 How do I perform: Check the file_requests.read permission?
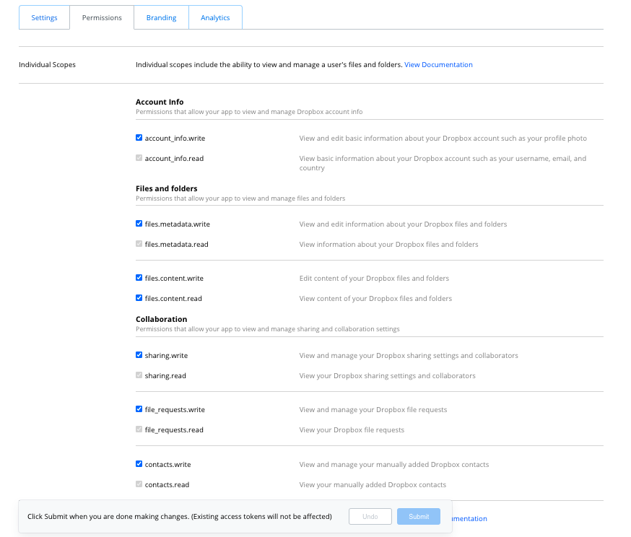click(x=139, y=429)
